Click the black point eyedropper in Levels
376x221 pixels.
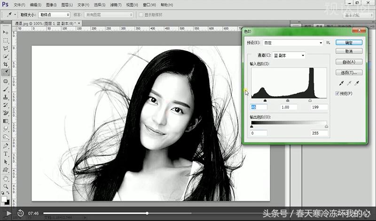341,83
